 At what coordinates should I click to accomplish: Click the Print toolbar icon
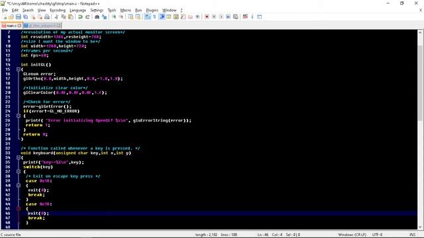(47, 17)
